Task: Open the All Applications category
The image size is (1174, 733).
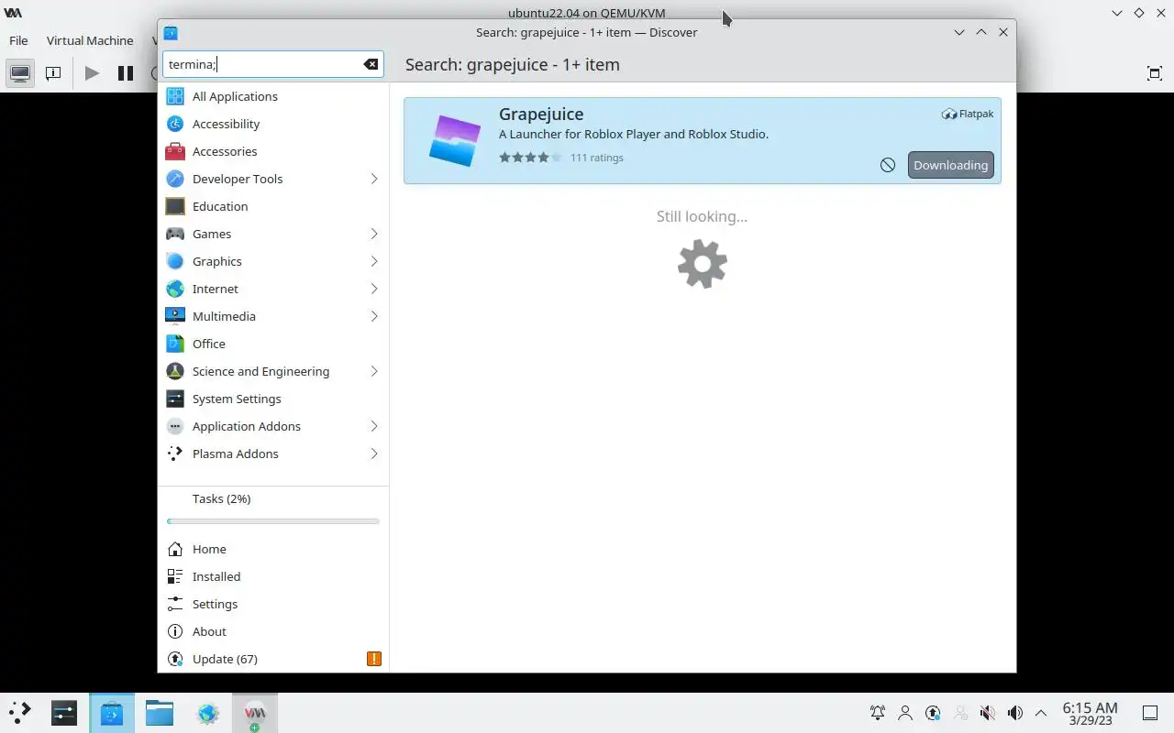Action: point(273,96)
